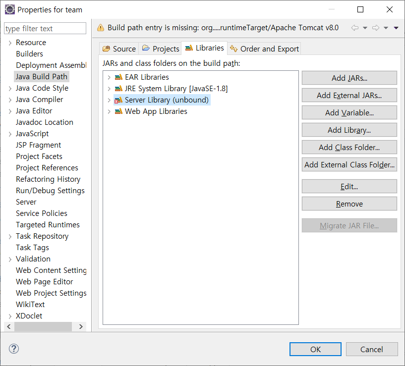Click the Eclipse icon in title bar
The image size is (405, 366).
pyautogui.click(x=10, y=9)
